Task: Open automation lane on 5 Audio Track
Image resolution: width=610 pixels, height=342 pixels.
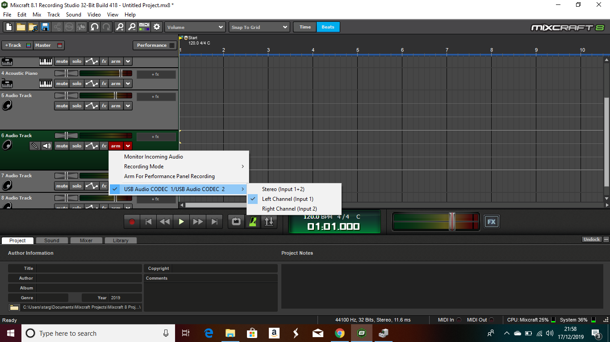Action: tap(92, 106)
